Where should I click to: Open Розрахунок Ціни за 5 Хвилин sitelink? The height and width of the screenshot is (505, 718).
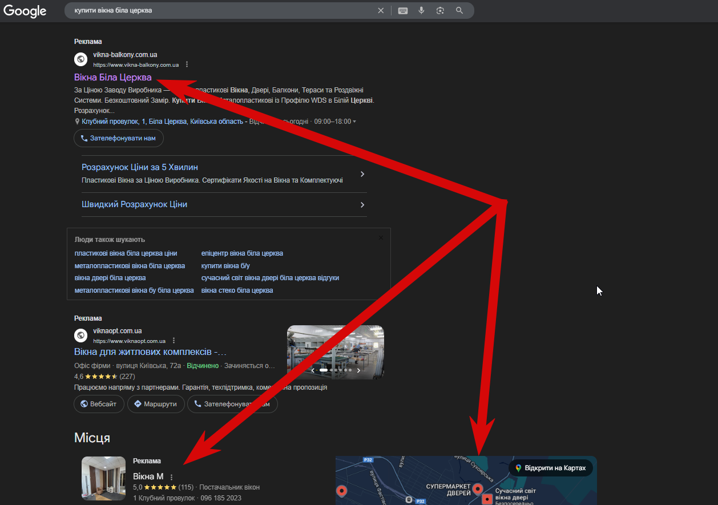(x=140, y=167)
